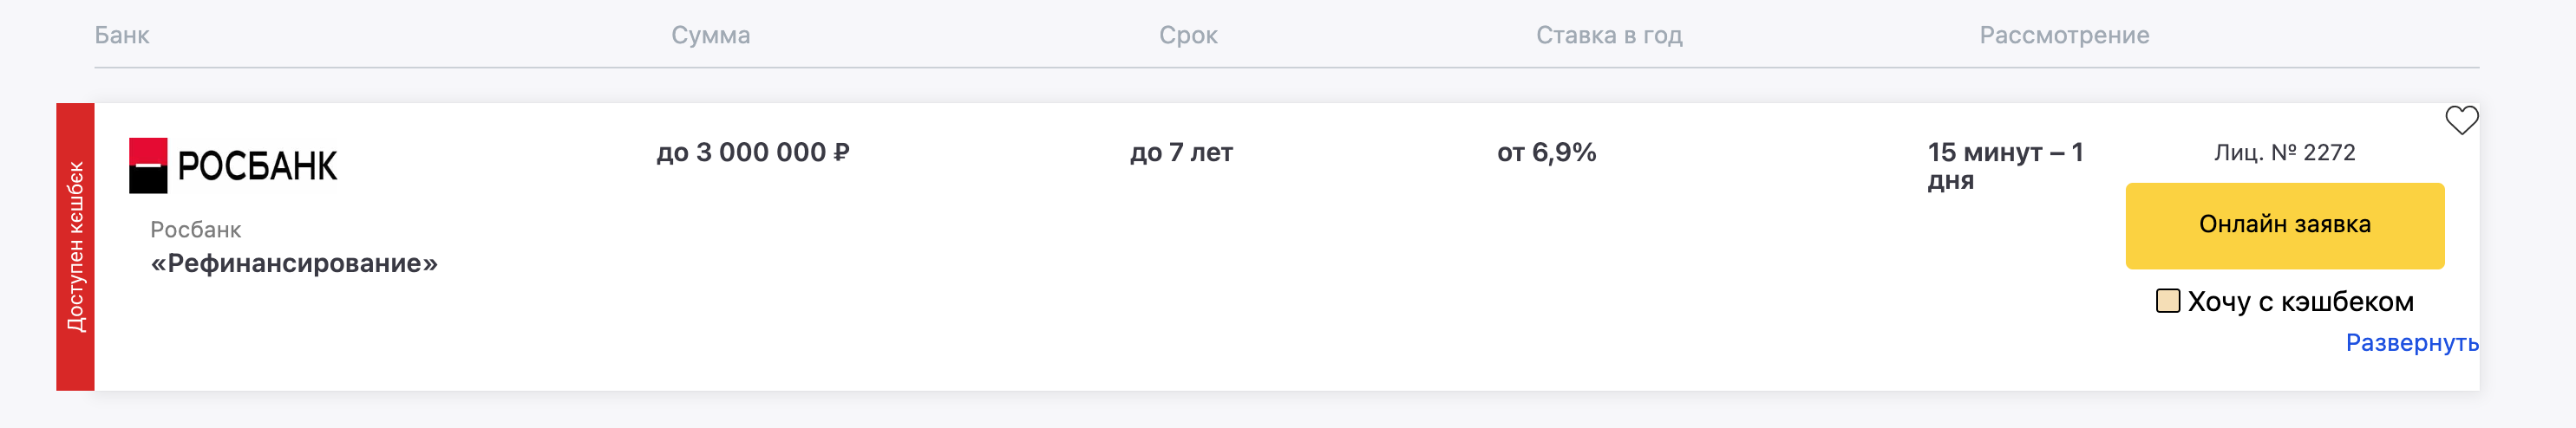Sort by the 'Рассмотрение' column header
Screen dimensions: 2576x428
[x=2064, y=35]
